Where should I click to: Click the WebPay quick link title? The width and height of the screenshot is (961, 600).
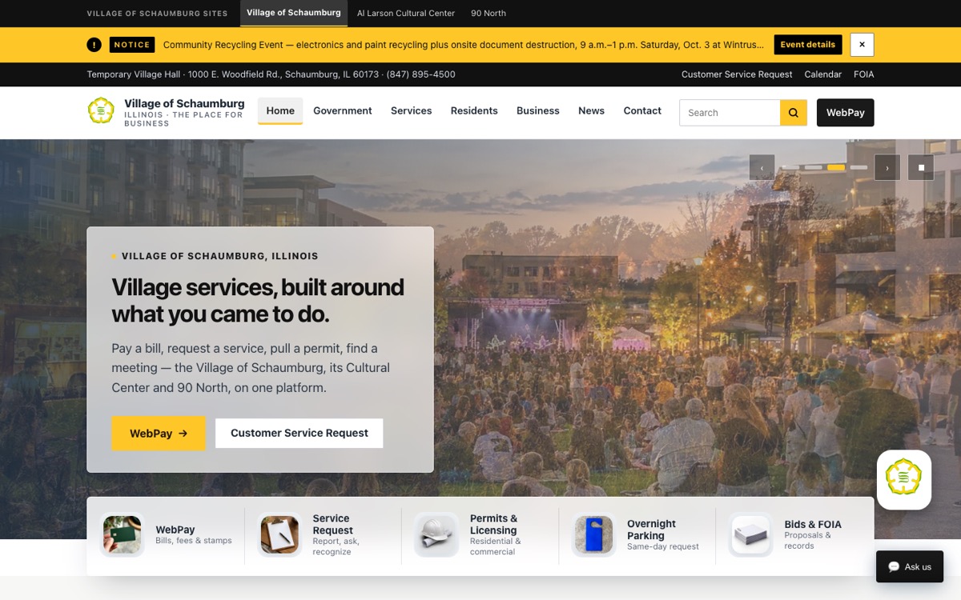[175, 530]
